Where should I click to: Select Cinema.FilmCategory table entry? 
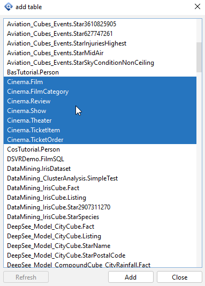[x=100, y=92]
